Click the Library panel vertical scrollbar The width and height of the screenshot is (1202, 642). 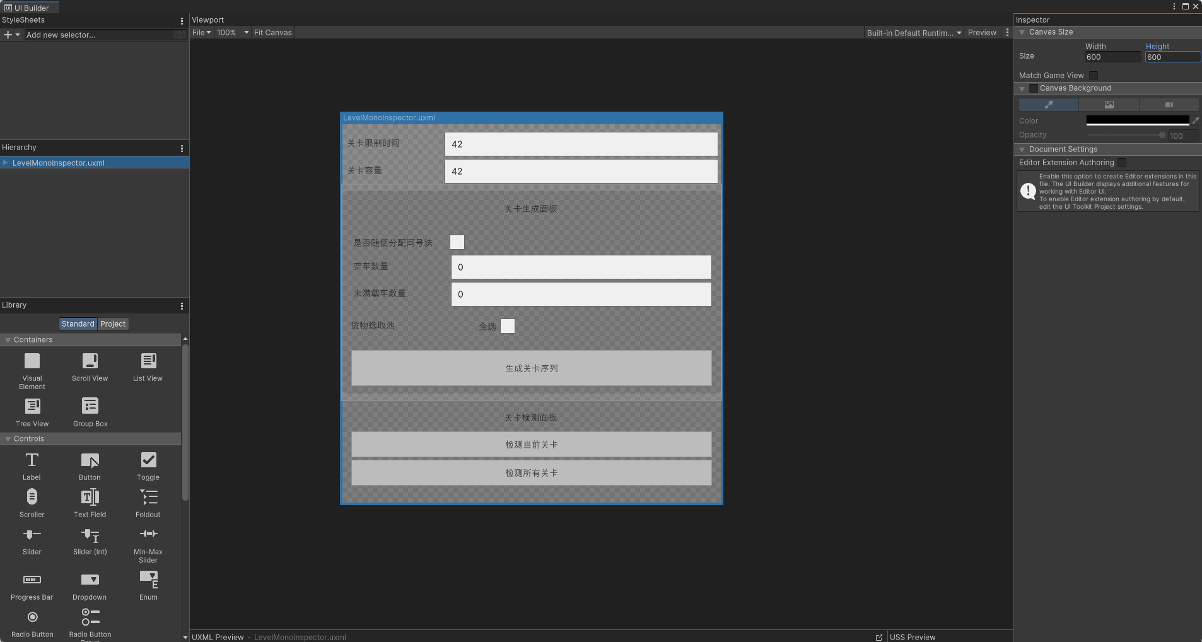[x=185, y=423]
